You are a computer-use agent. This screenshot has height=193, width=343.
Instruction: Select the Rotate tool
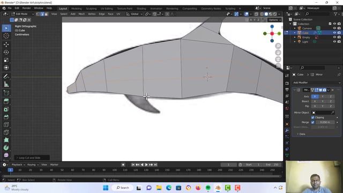pos(6,53)
